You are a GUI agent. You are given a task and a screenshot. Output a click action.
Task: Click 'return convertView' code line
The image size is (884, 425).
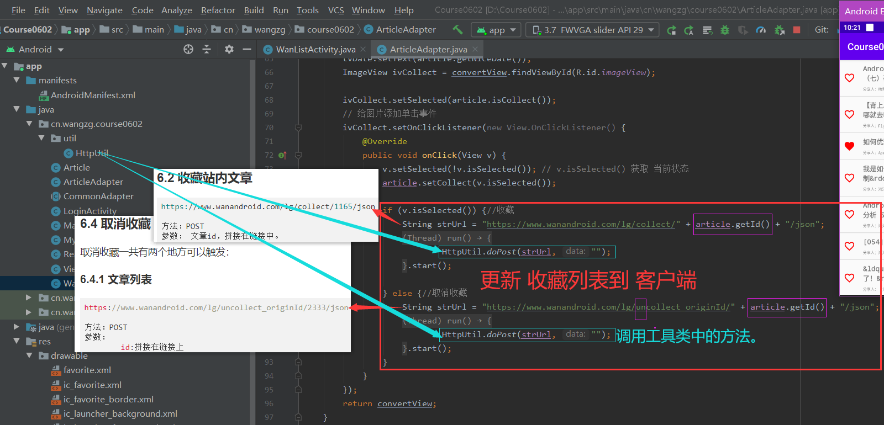(389, 403)
